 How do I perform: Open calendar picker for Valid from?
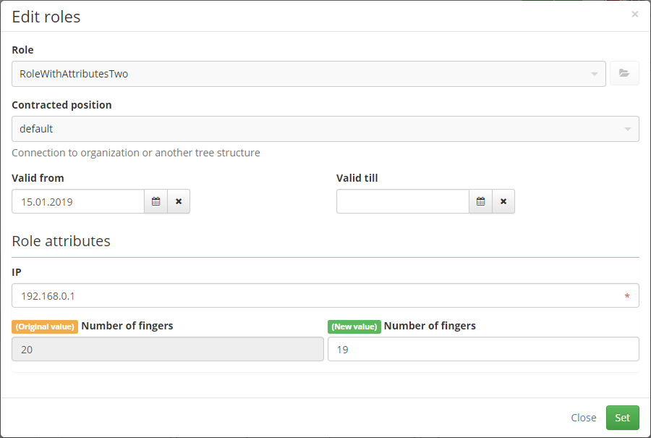pyautogui.click(x=156, y=201)
